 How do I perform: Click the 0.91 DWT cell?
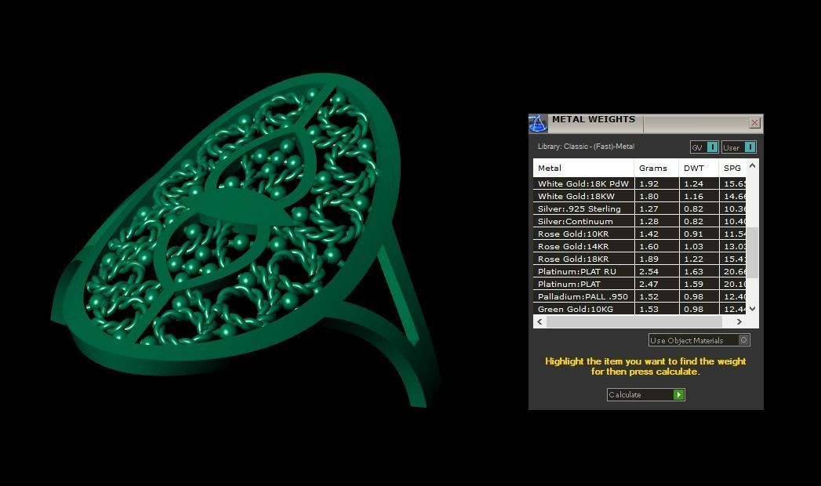tap(699, 234)
